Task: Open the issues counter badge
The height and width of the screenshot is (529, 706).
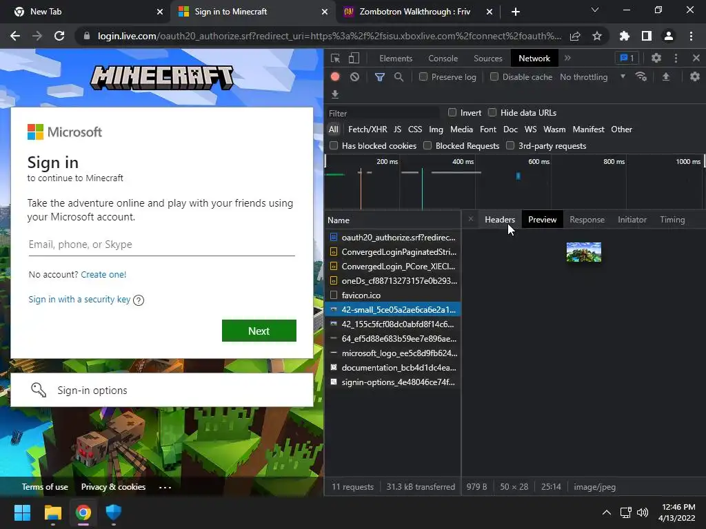Action: [627, 58]
